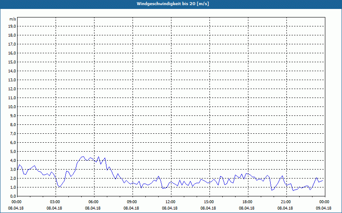Click the 2,0 y-axis value
This screenshot has width=342, height=213.
point(13,178)
